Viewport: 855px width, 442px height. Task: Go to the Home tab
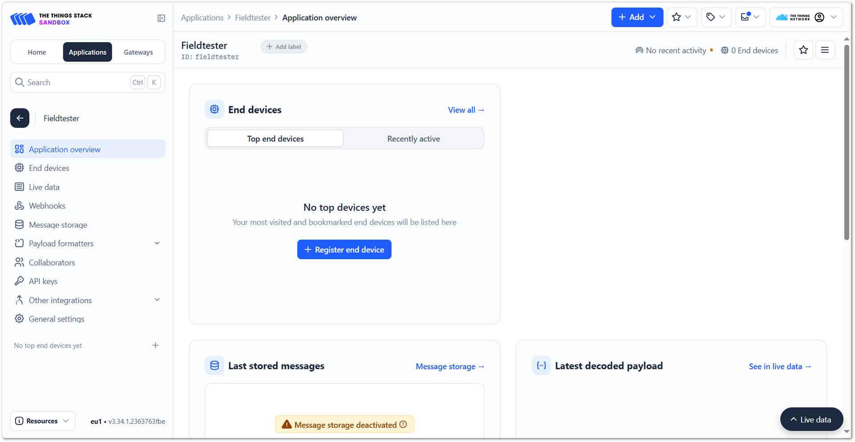coord(37,52)
